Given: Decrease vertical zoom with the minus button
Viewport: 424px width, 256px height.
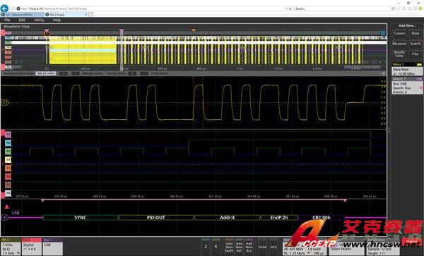Looking at the screenshot, I should tap(144, 73).
